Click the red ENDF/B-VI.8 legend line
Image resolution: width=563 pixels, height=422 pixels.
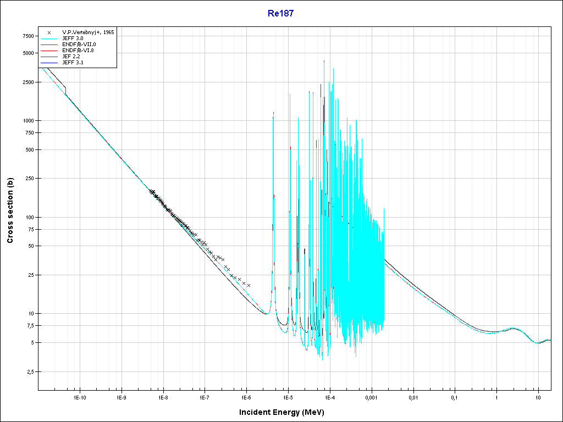click(49, 51)
